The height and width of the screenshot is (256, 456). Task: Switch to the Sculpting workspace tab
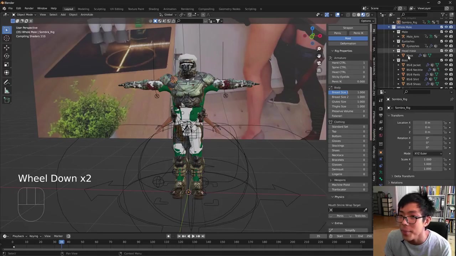pos(99,9)
